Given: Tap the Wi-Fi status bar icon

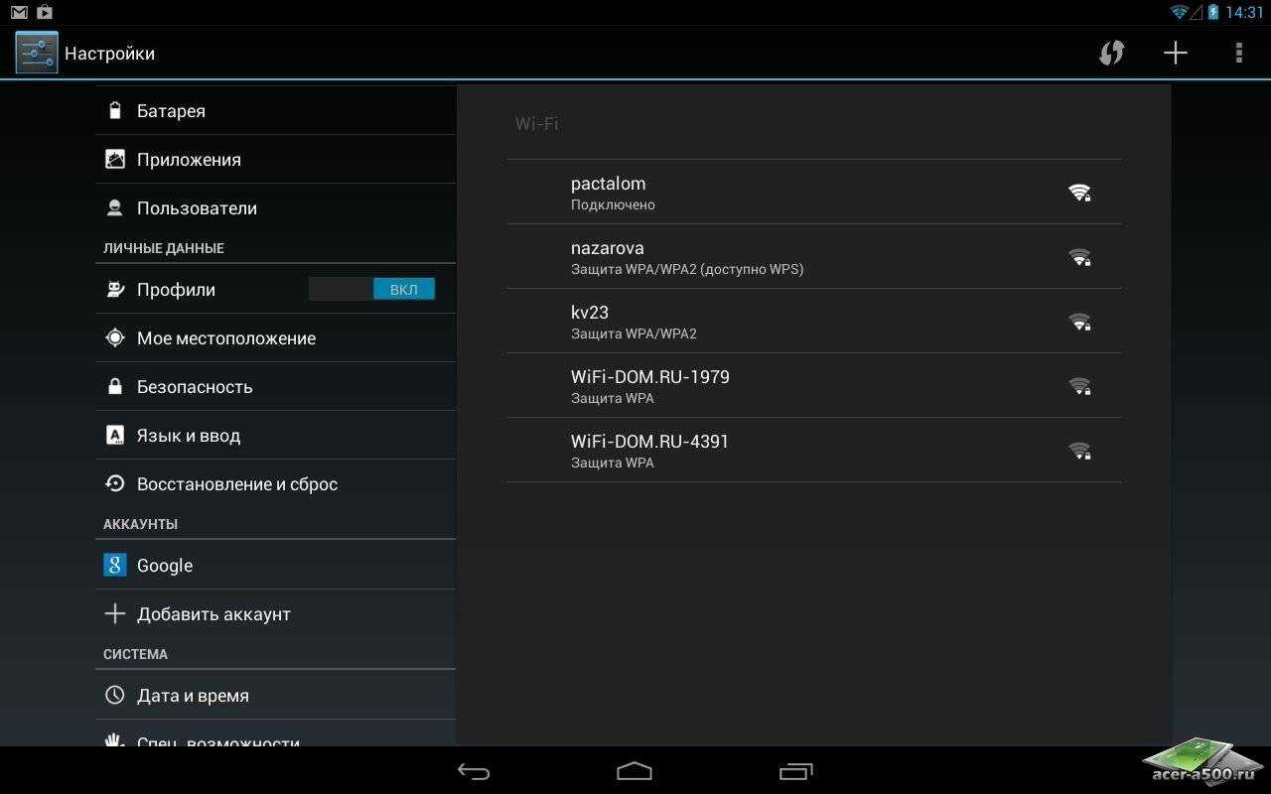Looking at the screenshot, I should pyautogui.click(x=1179, y=12).
